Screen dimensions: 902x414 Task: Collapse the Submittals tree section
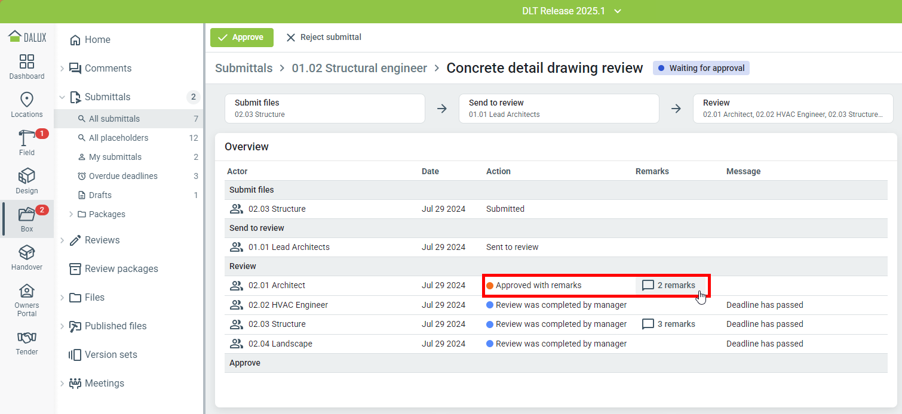click(x=62, y=97)
